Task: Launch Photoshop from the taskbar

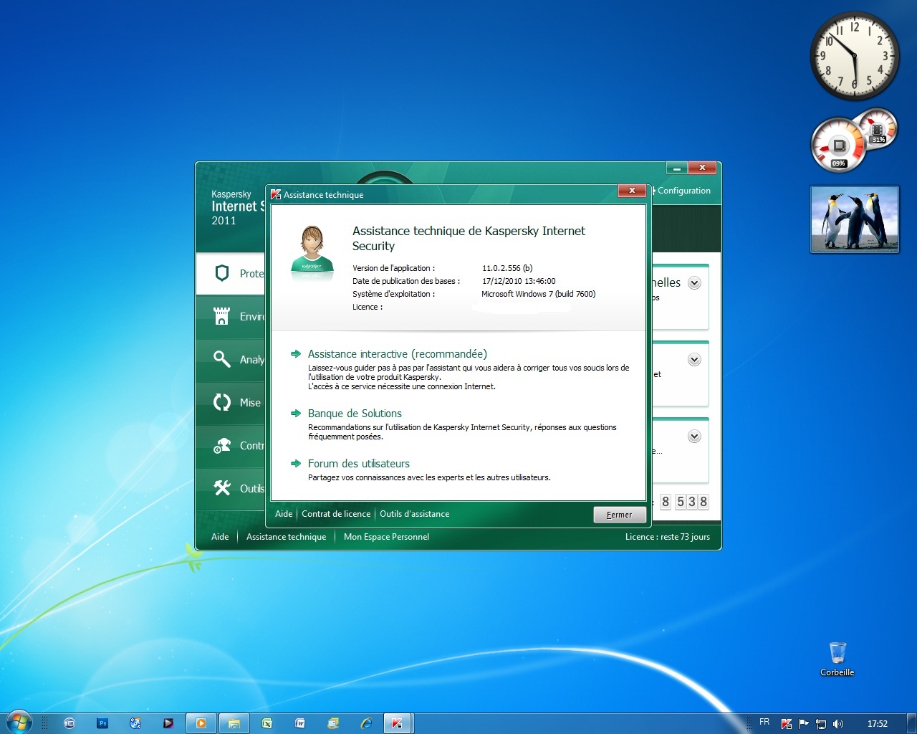Action: (x=102, y=723)
